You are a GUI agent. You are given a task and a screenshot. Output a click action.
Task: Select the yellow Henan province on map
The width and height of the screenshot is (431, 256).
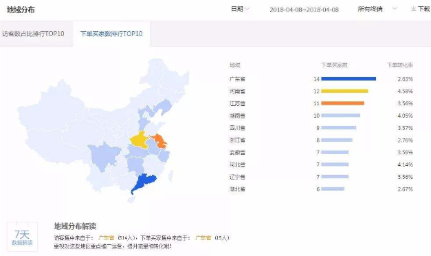(x=140, y=140)
